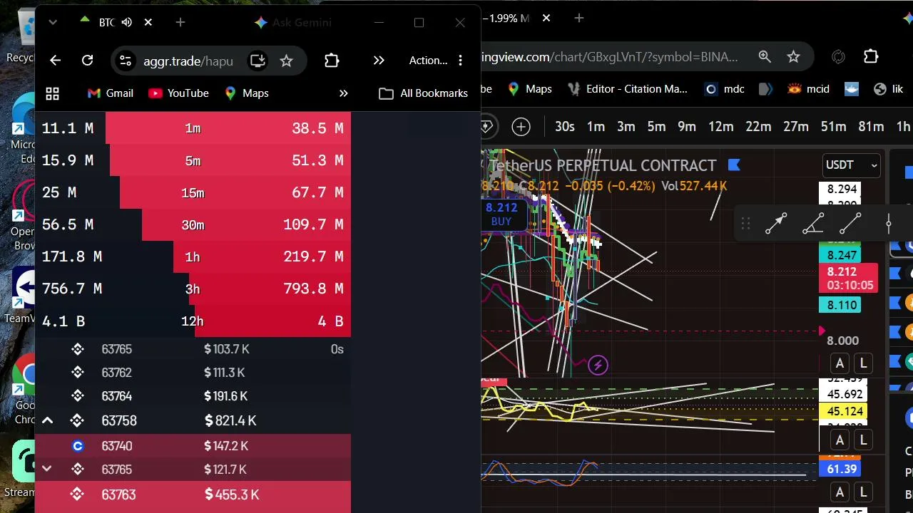This screenshot has width=913, height=513.
Task: Click the $821.4 K trade amount
Action: pos(230,421)
